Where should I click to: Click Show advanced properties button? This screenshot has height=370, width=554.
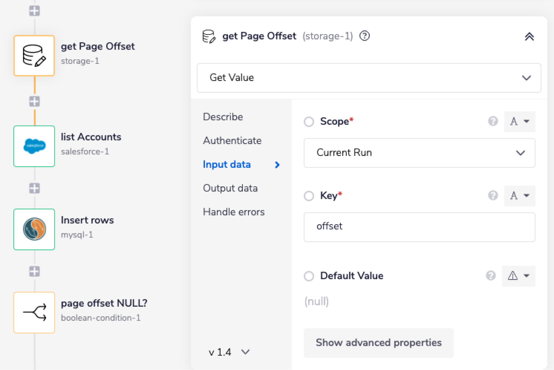378,343
